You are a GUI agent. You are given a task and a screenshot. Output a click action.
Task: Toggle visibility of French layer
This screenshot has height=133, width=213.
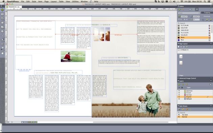(x=179, y=93)
